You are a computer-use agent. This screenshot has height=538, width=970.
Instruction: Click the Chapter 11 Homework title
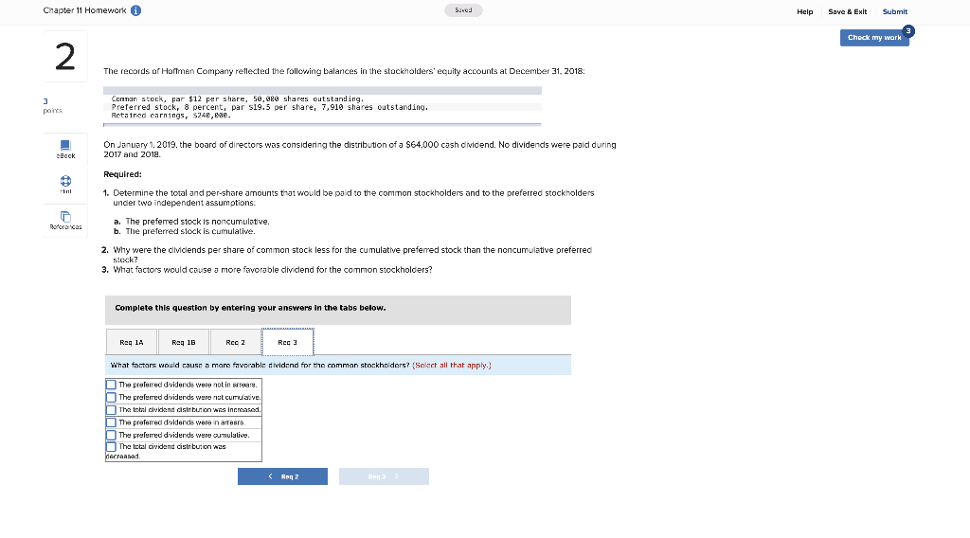pyautogui.click(x=84, y=10)
